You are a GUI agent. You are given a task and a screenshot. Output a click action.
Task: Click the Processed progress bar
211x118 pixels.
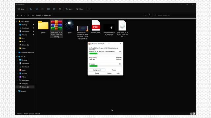(105, 66)
